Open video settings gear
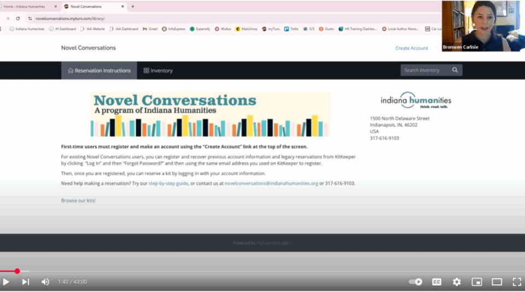Image resolution: width=525 pixels, height=292 pixels. coord(457,282)
